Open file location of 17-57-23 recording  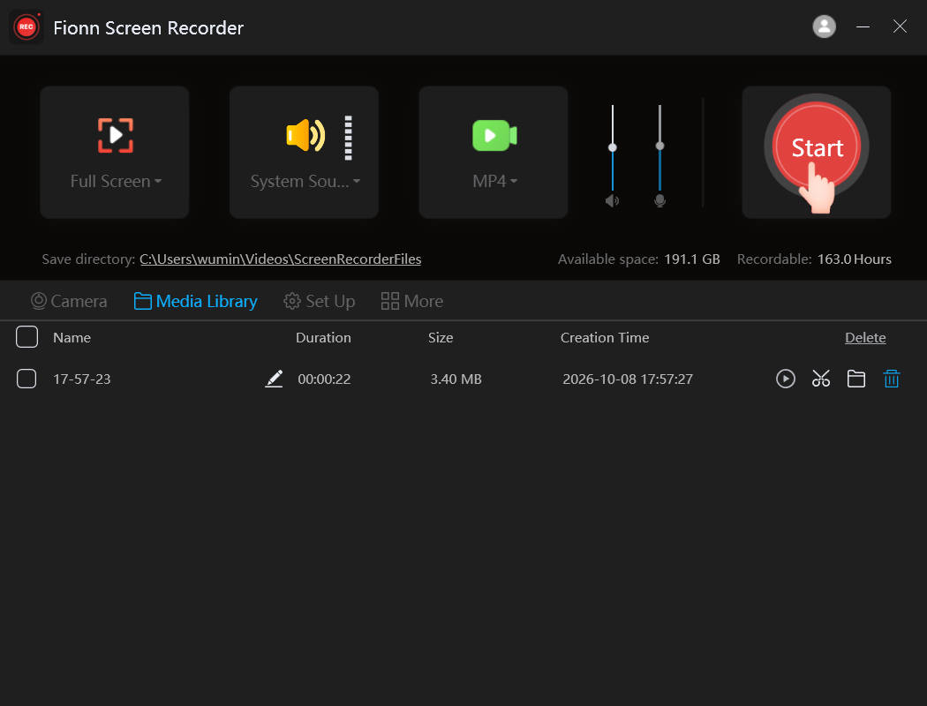856,379
